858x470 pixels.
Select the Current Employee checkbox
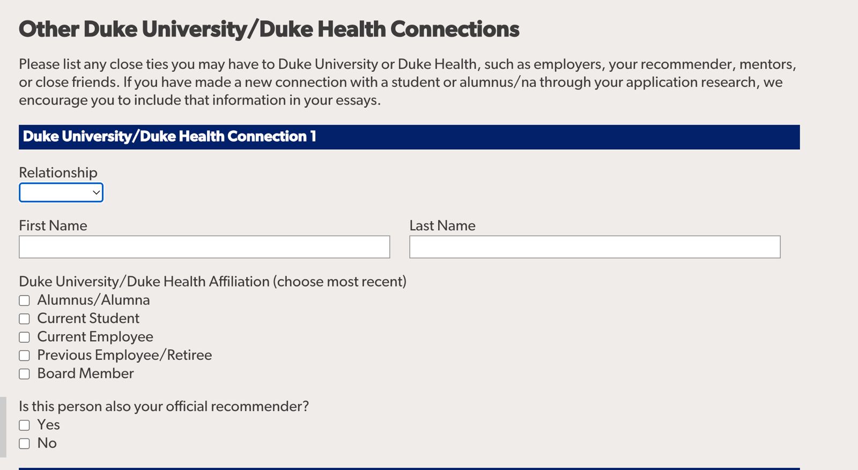pyautogui.click(x=25, y=337)
